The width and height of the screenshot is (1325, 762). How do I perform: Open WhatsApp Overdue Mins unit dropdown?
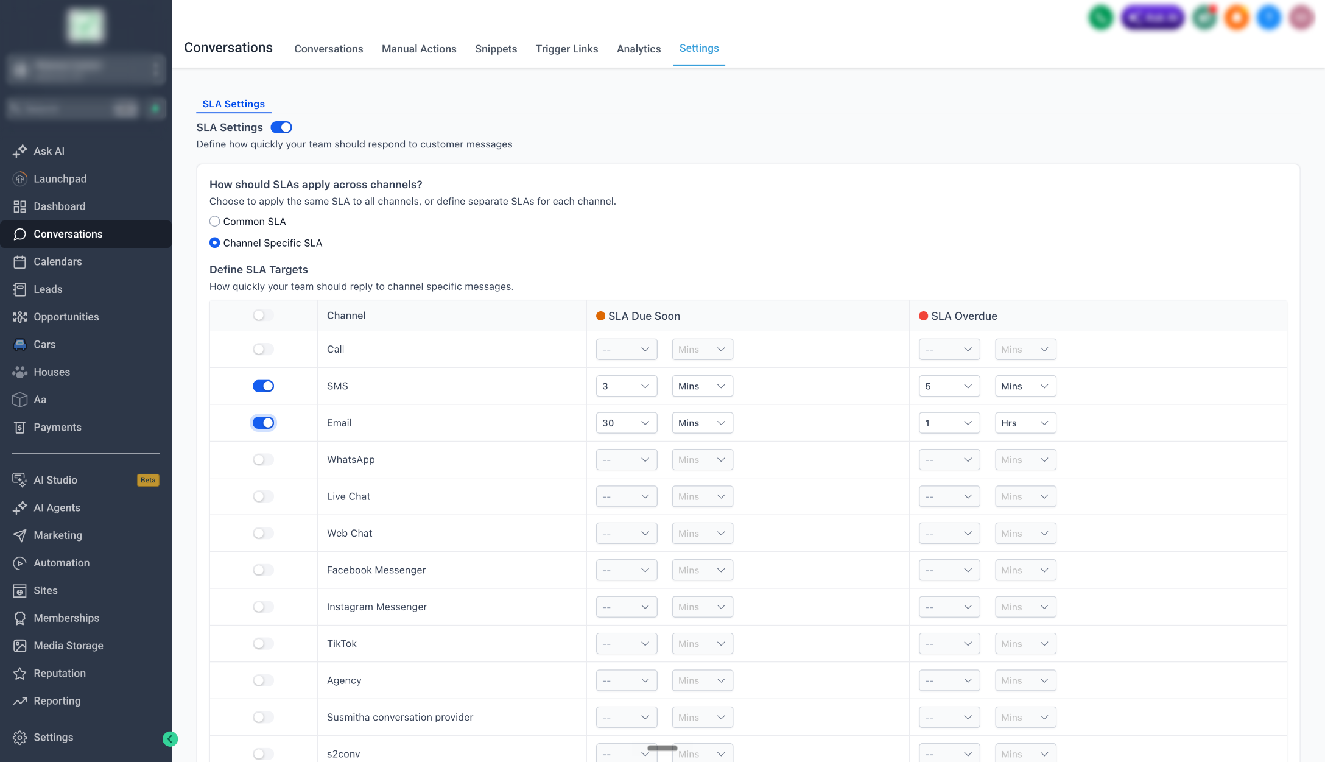[1025, 460]
